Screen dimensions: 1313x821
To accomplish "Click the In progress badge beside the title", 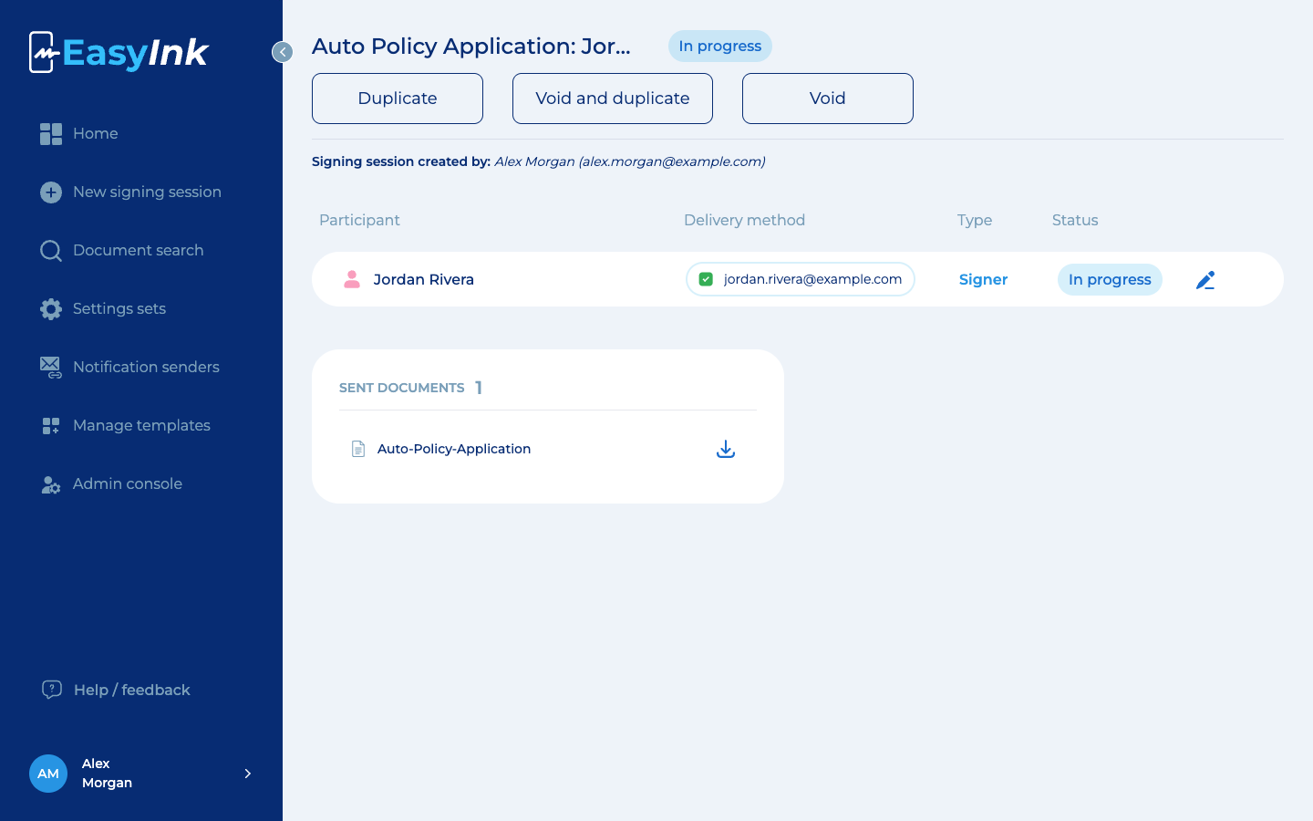I will pyautogui.click(x=720, y=47).
